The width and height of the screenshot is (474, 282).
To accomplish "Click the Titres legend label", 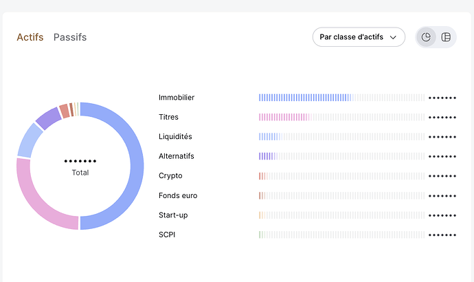I will (x=168, y=117).
